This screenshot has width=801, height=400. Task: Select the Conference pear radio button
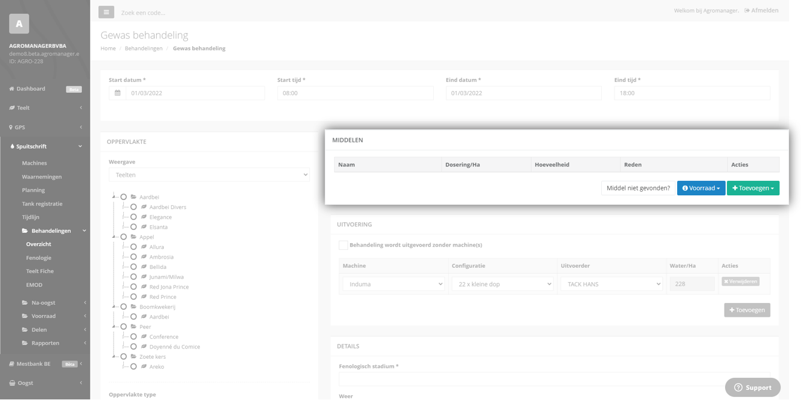133,337
